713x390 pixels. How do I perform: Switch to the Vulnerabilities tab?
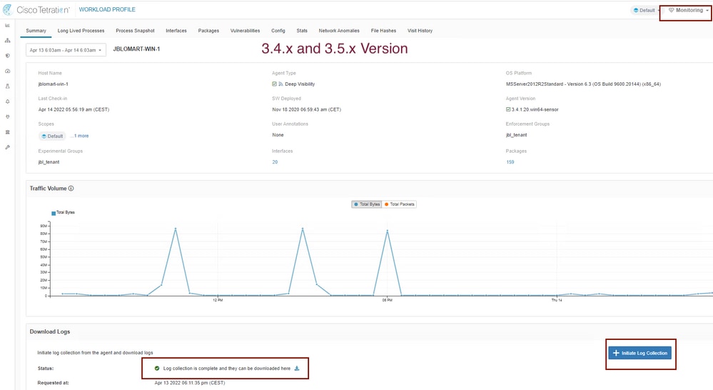click(245, 31)
